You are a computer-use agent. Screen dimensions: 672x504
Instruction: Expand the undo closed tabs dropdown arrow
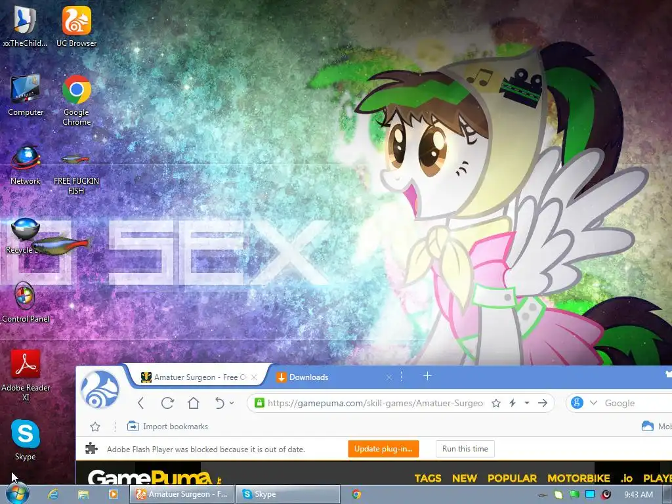[232, 403]
